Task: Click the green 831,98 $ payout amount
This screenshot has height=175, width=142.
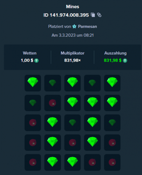Action: click(x=113, y=61)
